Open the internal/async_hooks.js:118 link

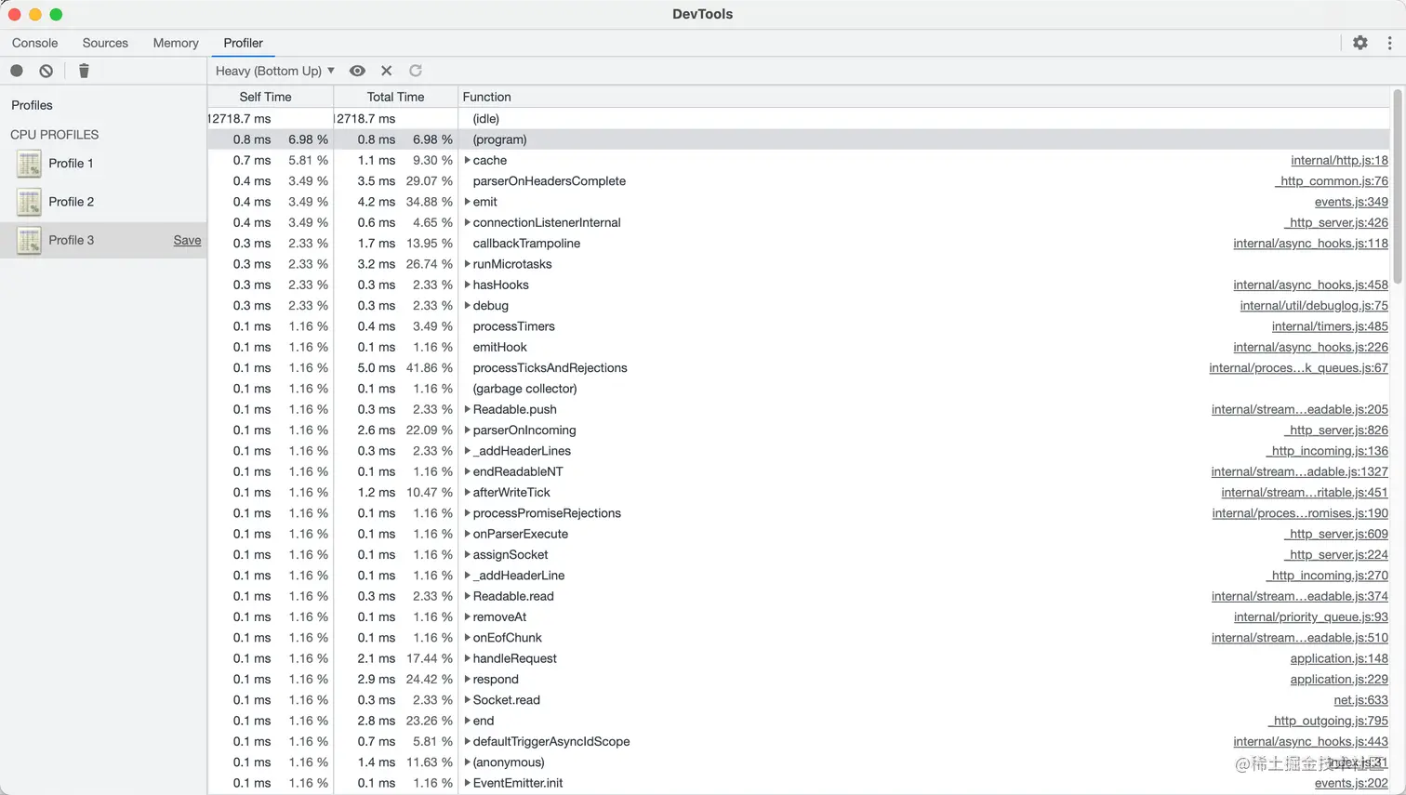tap(1310, 244)
